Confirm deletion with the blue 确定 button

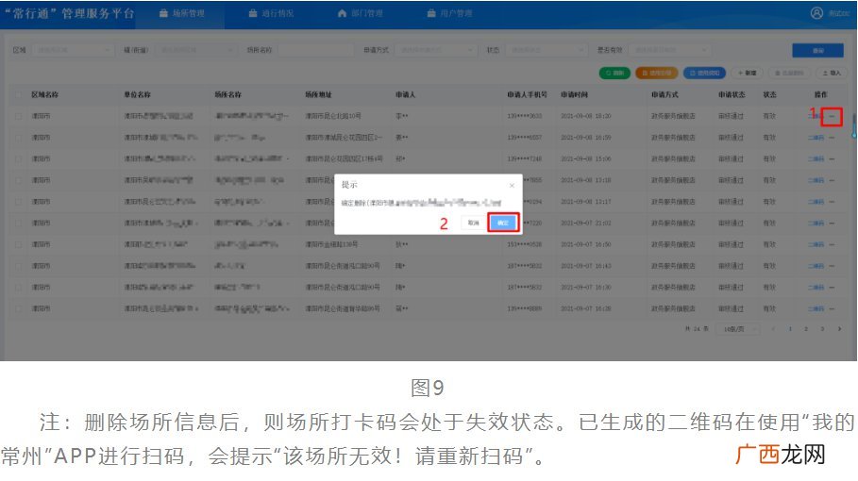click(x=503, y=223)
